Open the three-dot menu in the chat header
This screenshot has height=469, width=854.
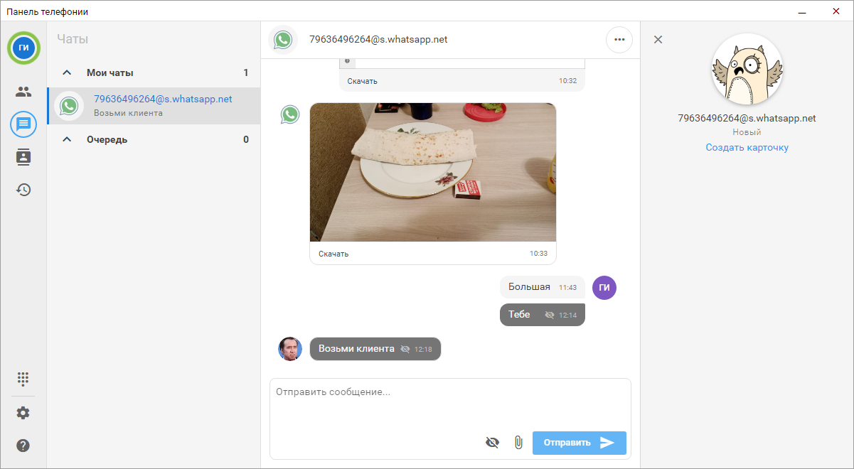[619, 39]
